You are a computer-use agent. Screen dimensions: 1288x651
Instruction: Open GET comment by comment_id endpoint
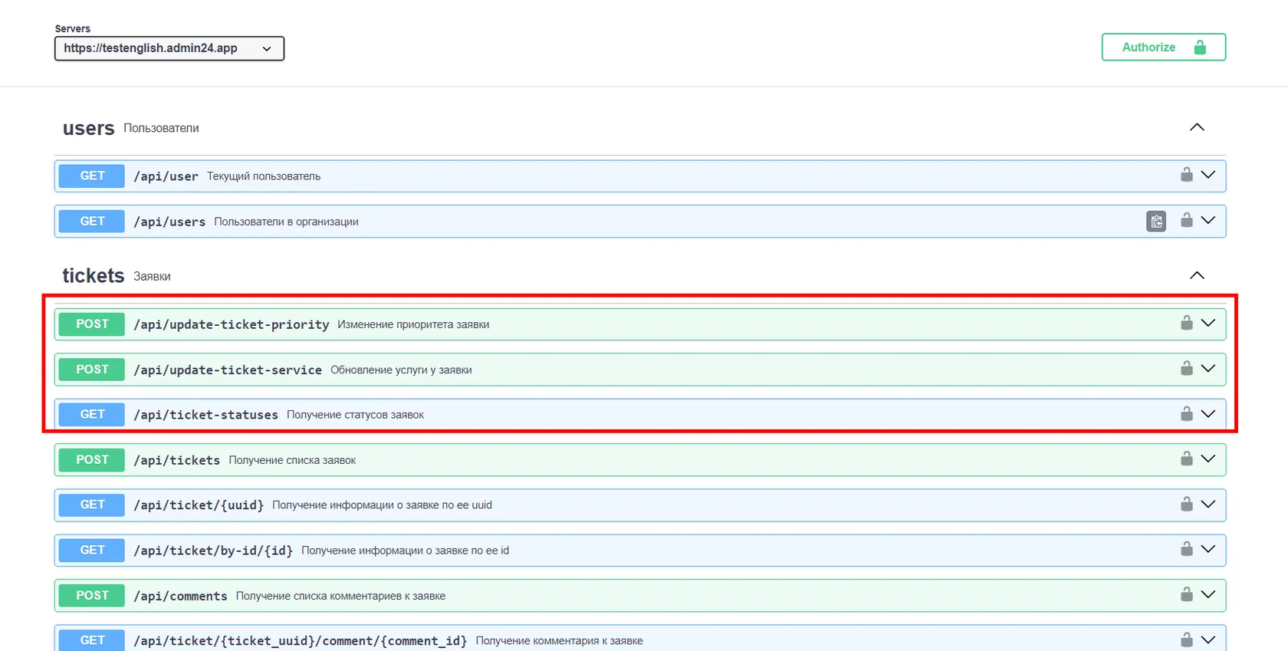click(640, 638)
